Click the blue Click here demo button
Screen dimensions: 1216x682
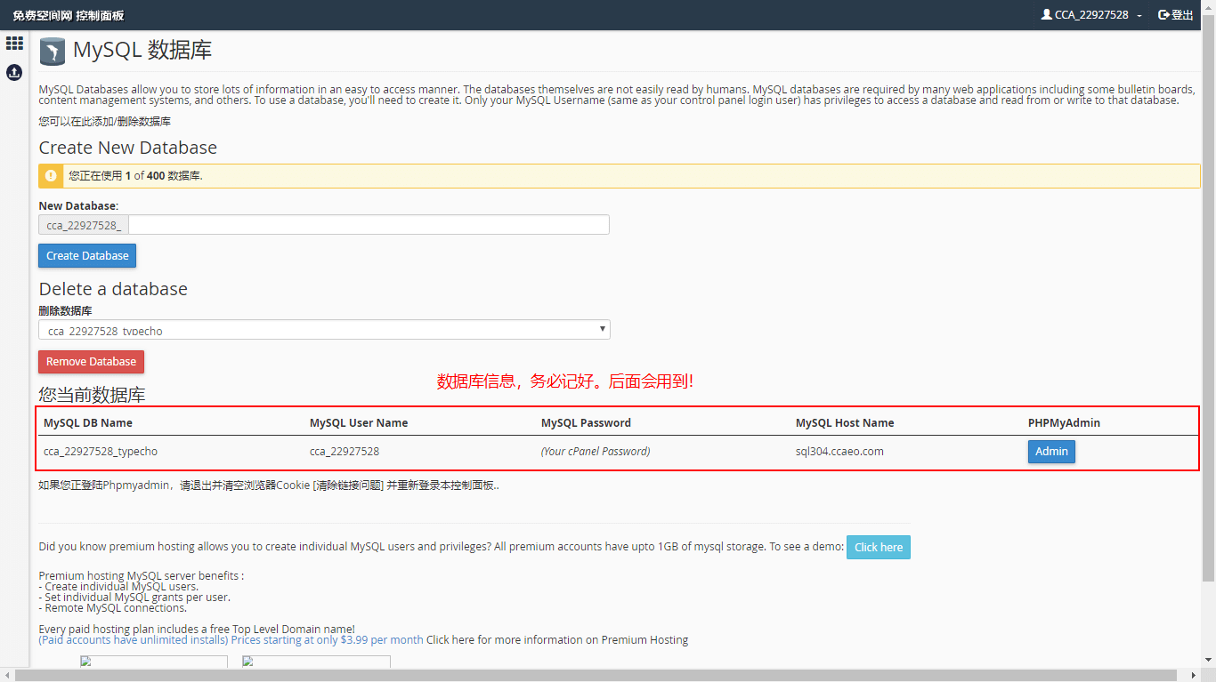tap(878, 548)
